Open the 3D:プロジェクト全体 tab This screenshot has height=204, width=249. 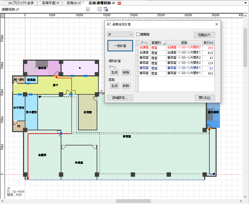click(21, 3)
